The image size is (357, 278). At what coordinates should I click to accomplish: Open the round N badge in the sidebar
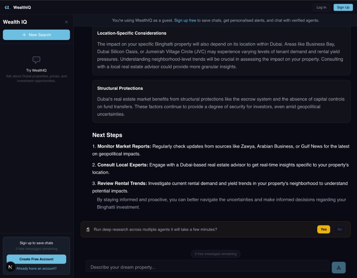10,267
